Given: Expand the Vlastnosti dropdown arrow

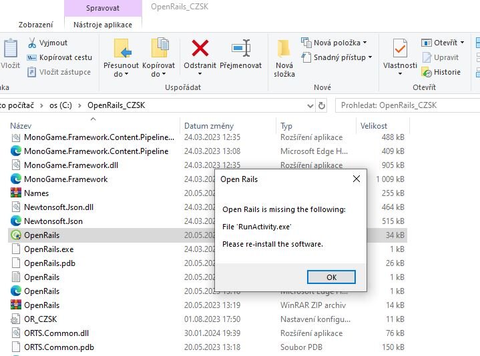Looking at the screenshot, I should (x=400, y=74).
